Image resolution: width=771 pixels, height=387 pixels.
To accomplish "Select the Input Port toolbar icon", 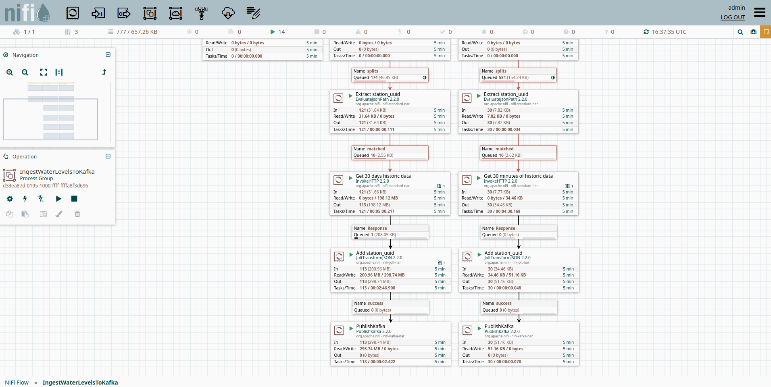I will (98, 13).
